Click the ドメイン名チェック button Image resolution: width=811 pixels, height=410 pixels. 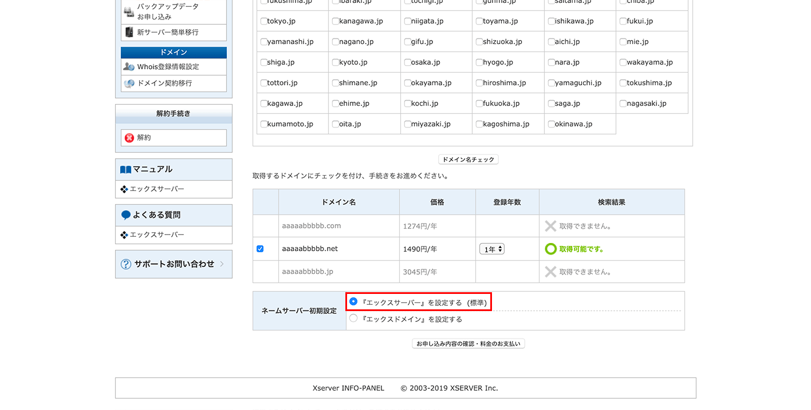(469, 160)
